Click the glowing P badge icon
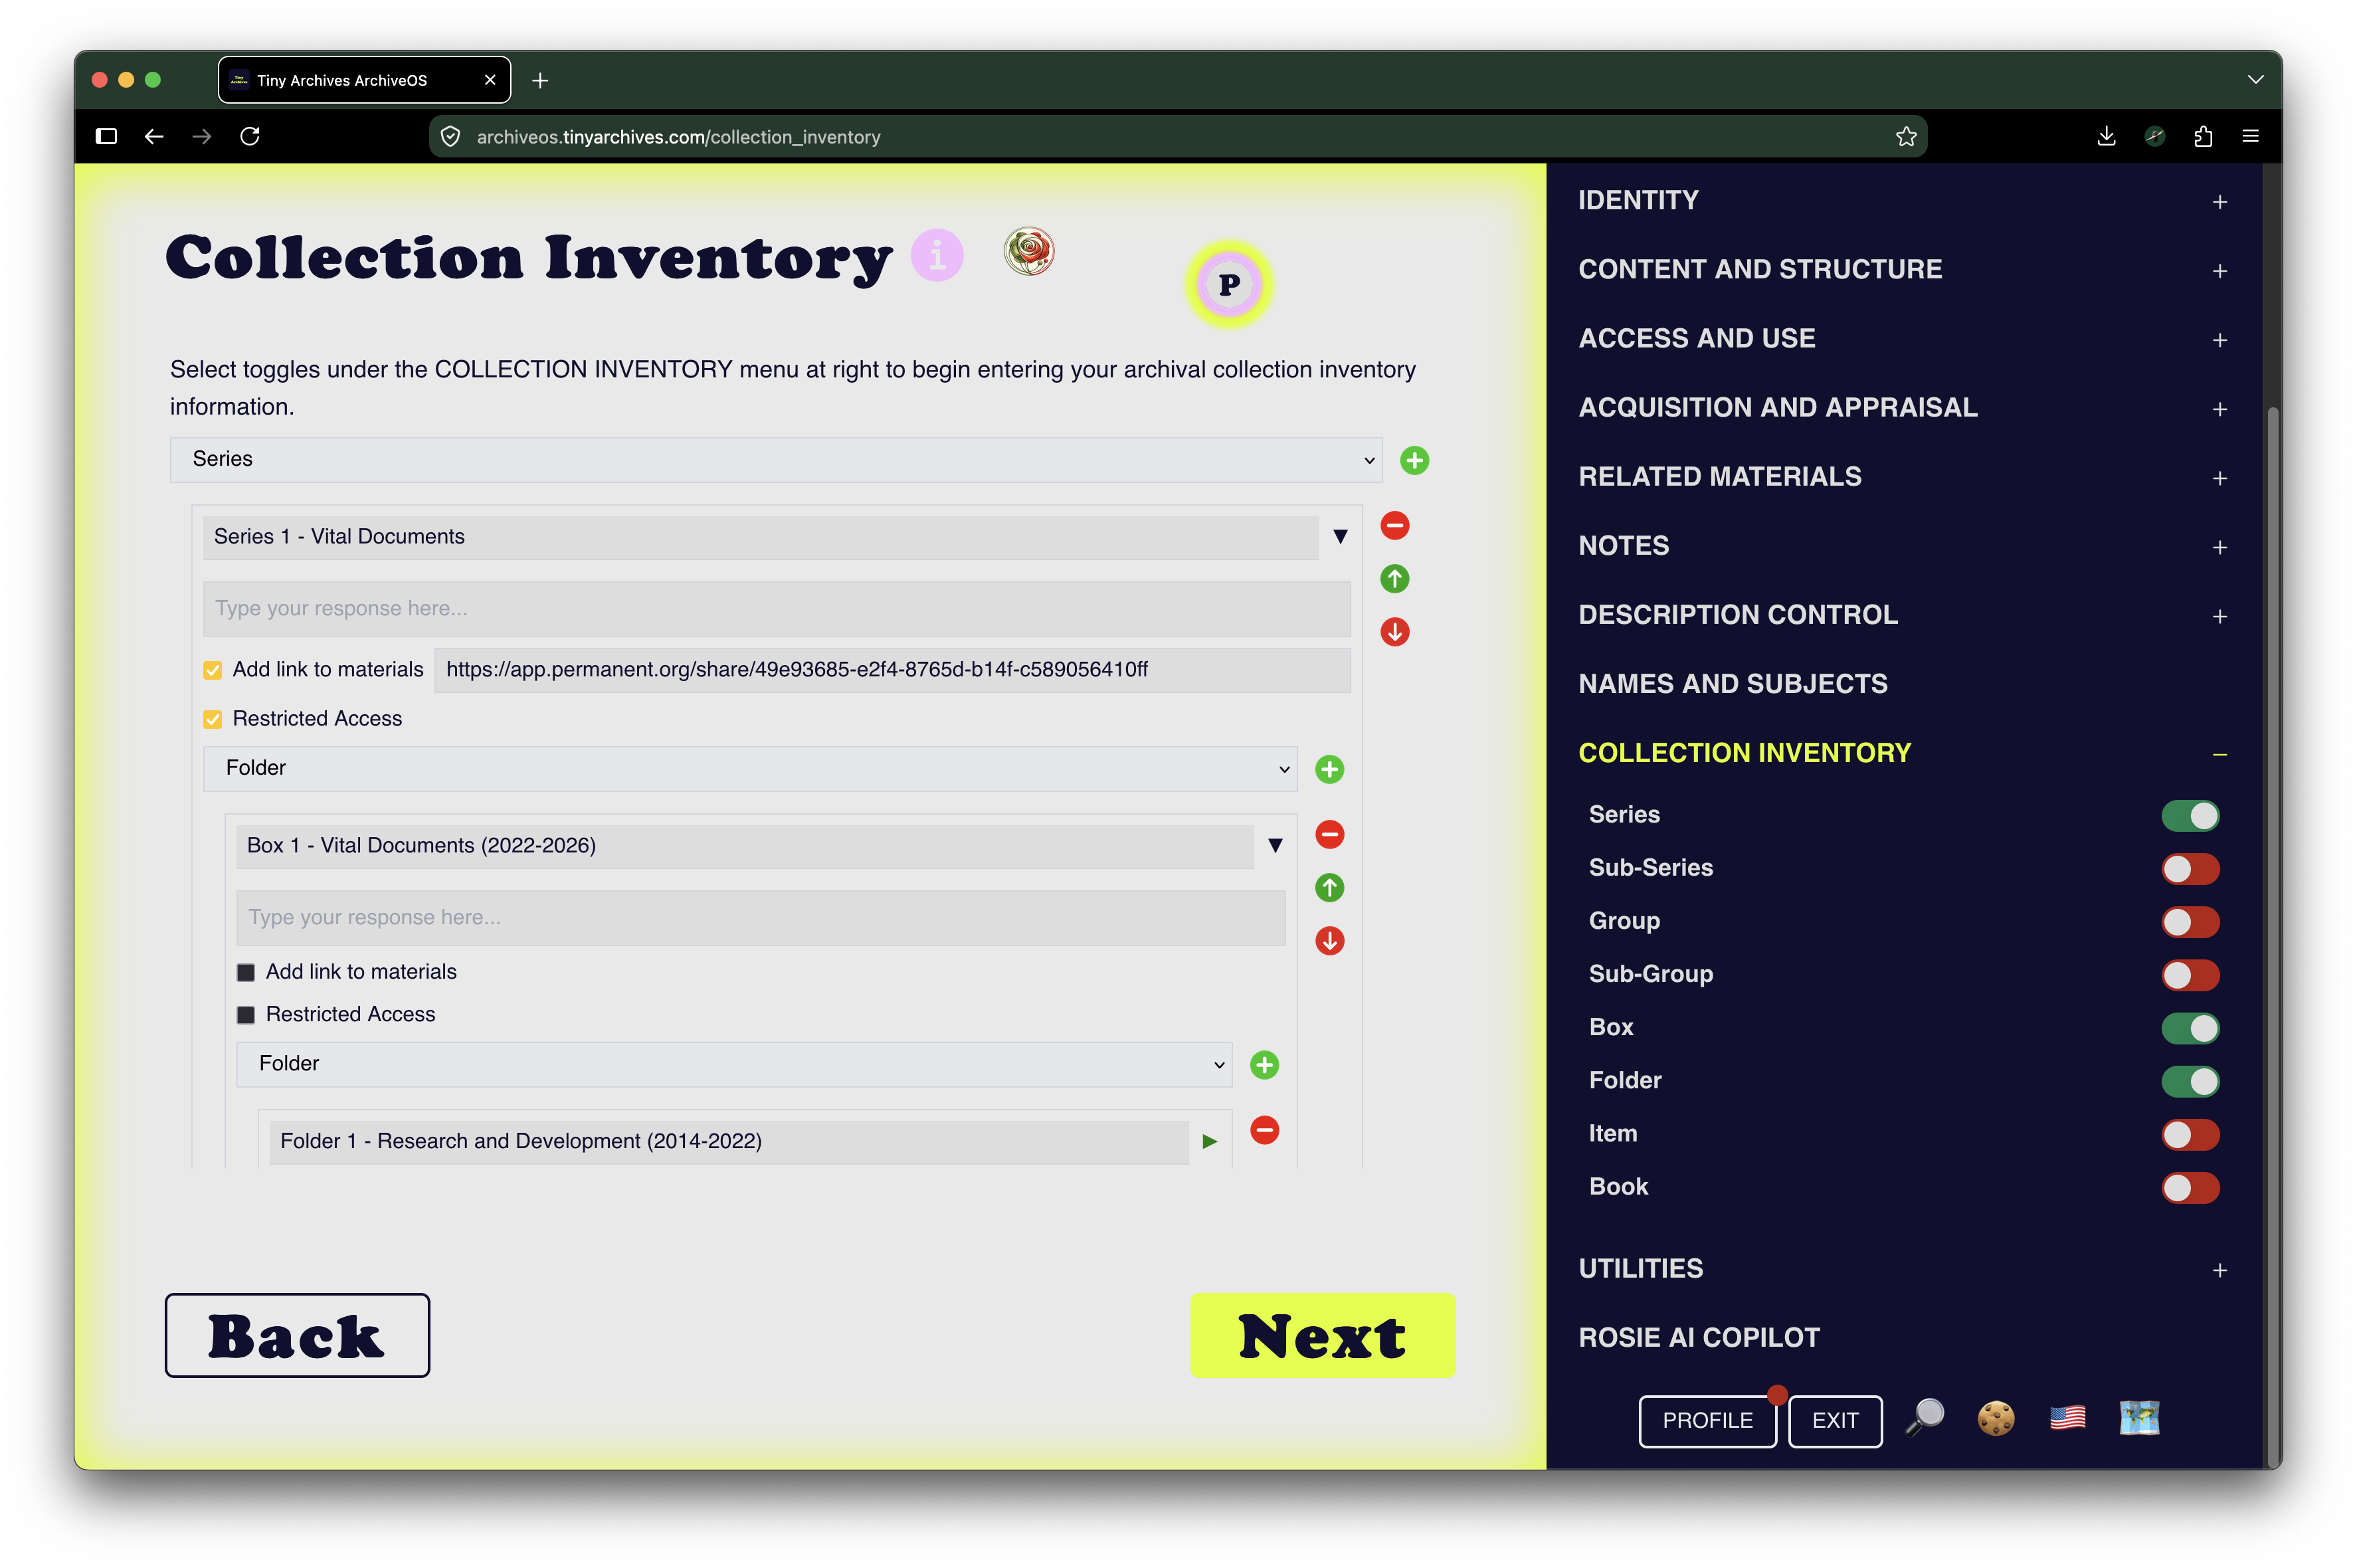 pyautogui.click(x=1230, y=284)
